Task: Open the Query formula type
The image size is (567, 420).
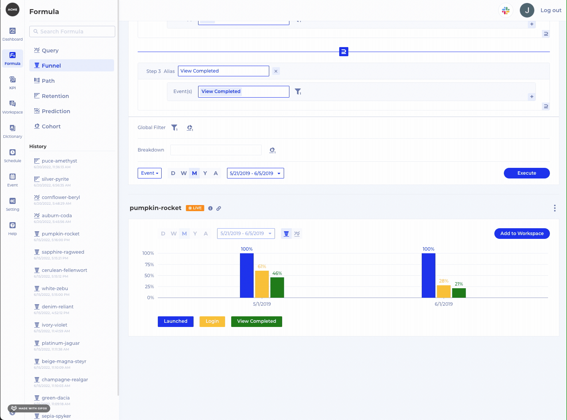Action: (71, 50)
